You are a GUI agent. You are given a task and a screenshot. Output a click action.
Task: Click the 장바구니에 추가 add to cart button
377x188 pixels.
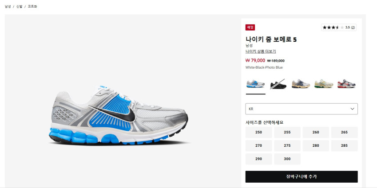[x=302, y=177]
